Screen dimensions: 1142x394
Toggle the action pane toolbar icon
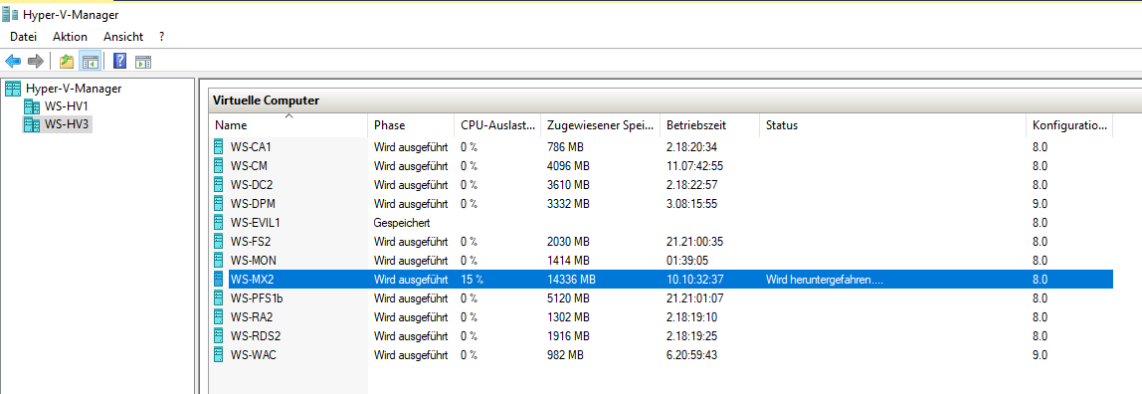(143, 62)
